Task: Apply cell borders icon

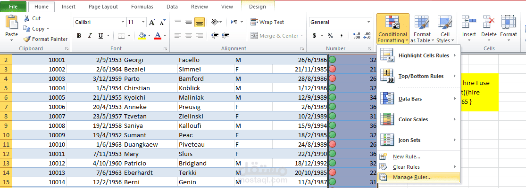Action: click(121, 36)
